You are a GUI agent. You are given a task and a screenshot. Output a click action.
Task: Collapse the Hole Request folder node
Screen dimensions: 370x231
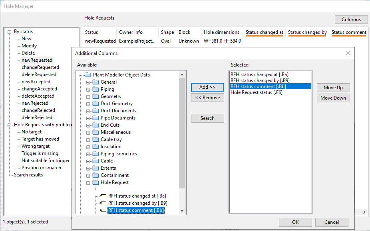click(x=88, y=182)
